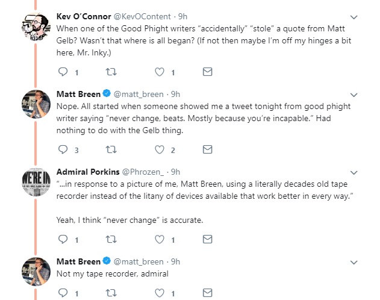
Task: Retweet Matt Breen's "Nope" tweet
Action: [111, 149]
